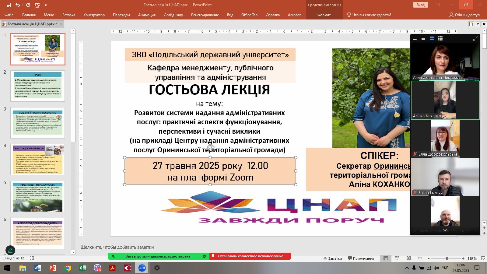The height and width of the screenshot is (274, 487).
Task: Toggle the Примечания comments pane
Action: (x=361, y=258)
